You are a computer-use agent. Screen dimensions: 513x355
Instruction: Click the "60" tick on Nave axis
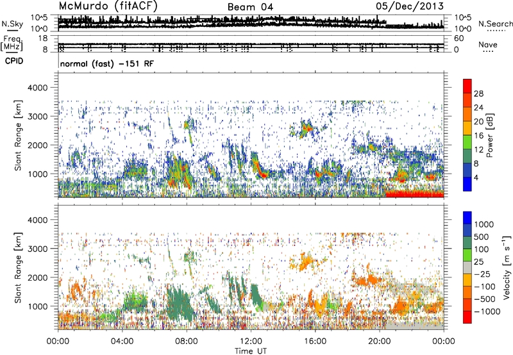[x=458, y=38]
